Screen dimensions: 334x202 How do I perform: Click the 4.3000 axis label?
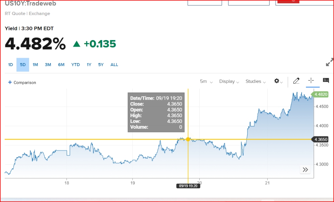[322, 164]
